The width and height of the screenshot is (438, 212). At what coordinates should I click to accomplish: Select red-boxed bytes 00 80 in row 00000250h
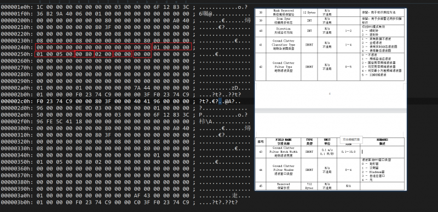click(84, 54)
